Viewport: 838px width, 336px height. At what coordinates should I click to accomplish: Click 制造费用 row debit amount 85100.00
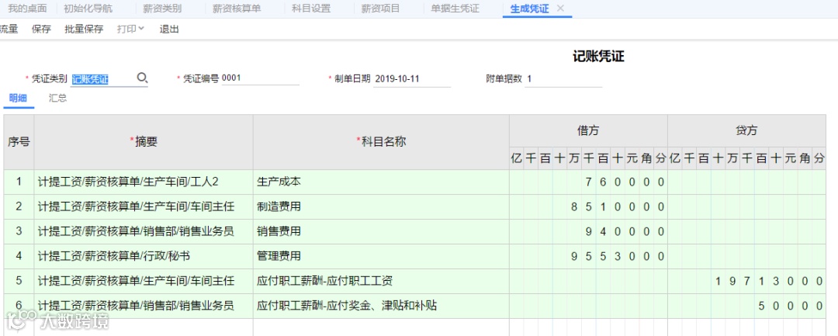pos(588,206)
